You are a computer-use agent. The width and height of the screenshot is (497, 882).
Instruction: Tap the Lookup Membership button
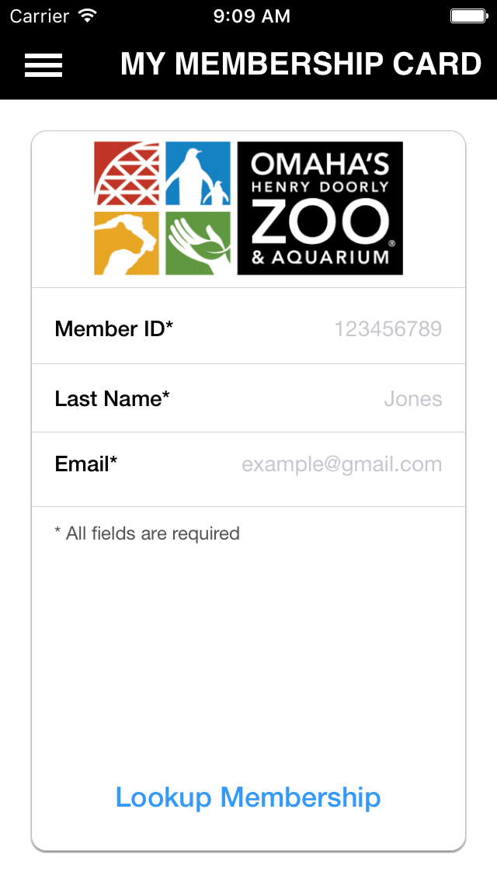click(248, 797)
